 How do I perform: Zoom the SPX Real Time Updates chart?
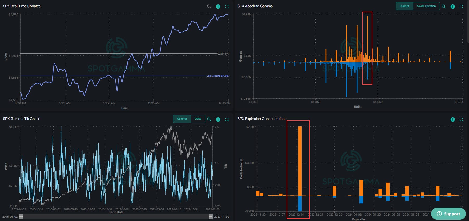click(x=209, y=6)
